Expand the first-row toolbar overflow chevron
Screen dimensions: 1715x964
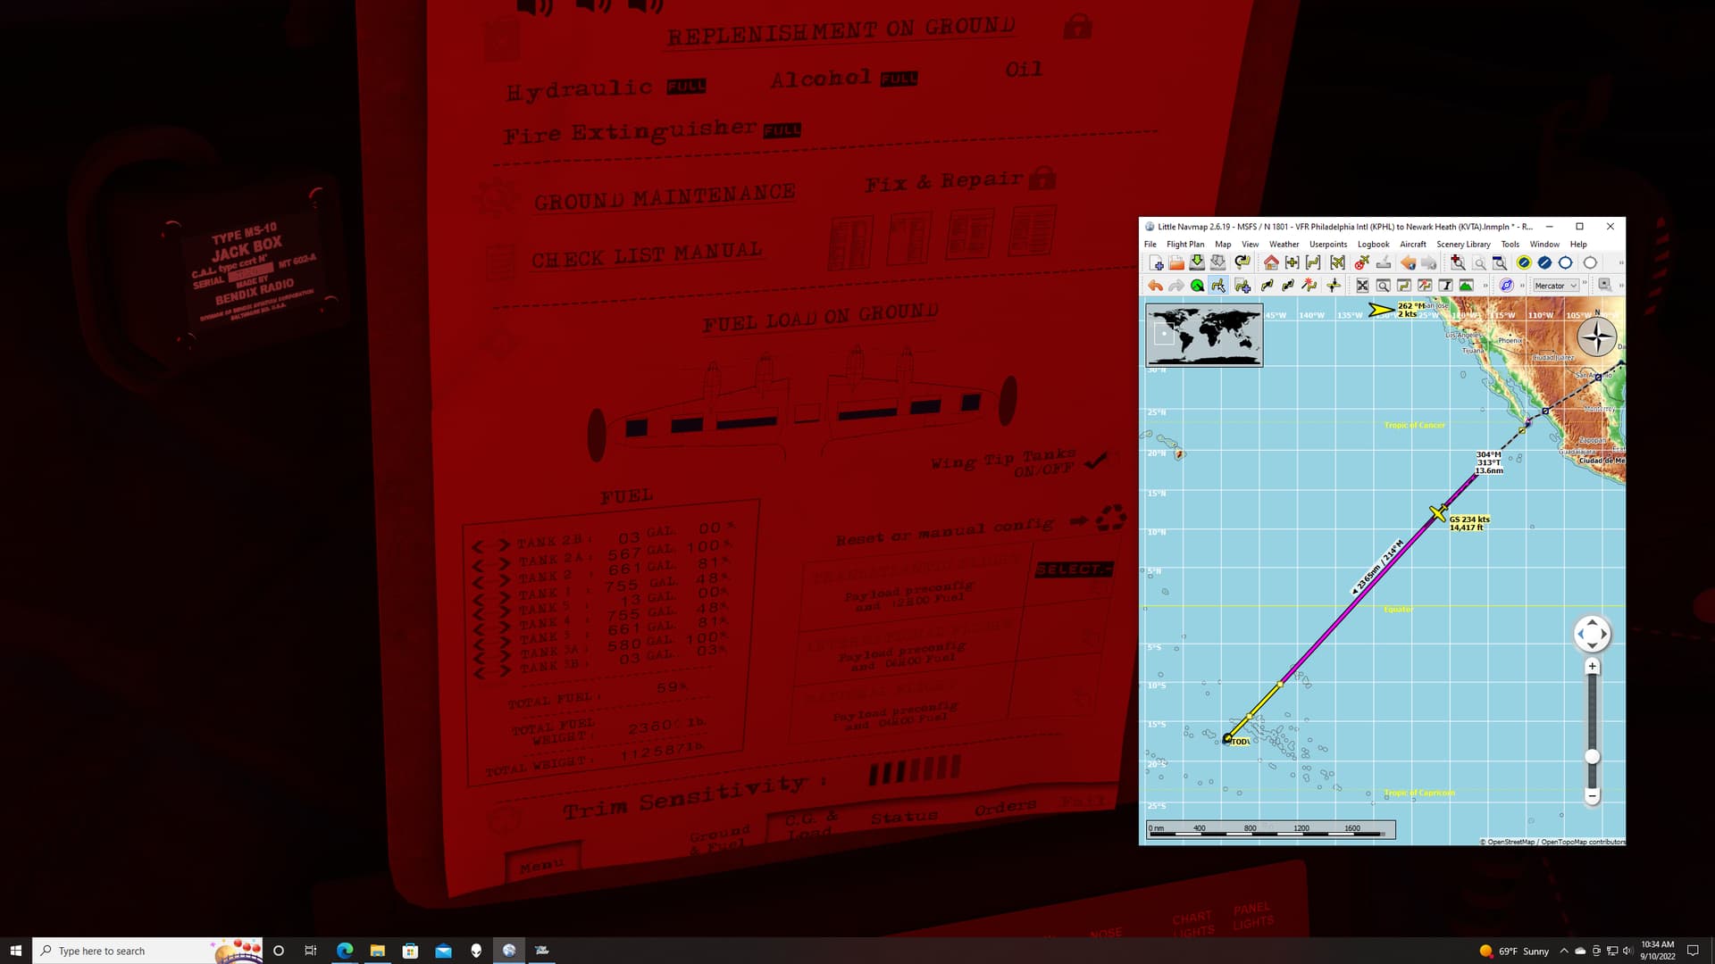[x=1620, y=262]
